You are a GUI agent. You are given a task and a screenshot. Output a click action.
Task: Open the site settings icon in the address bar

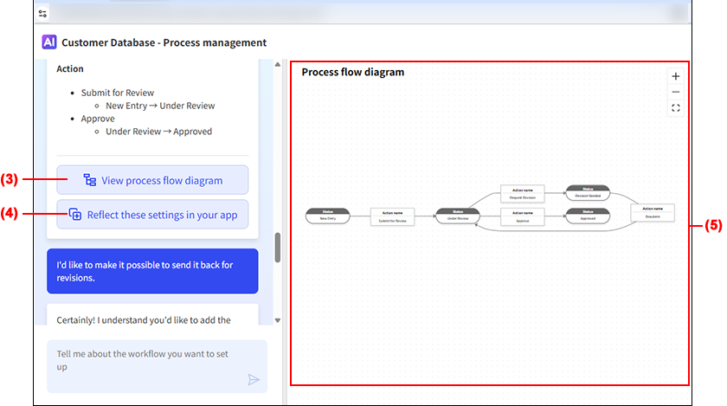(43, 13)
